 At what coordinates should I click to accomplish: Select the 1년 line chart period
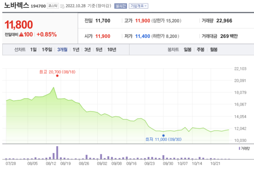tap(76, 50)
